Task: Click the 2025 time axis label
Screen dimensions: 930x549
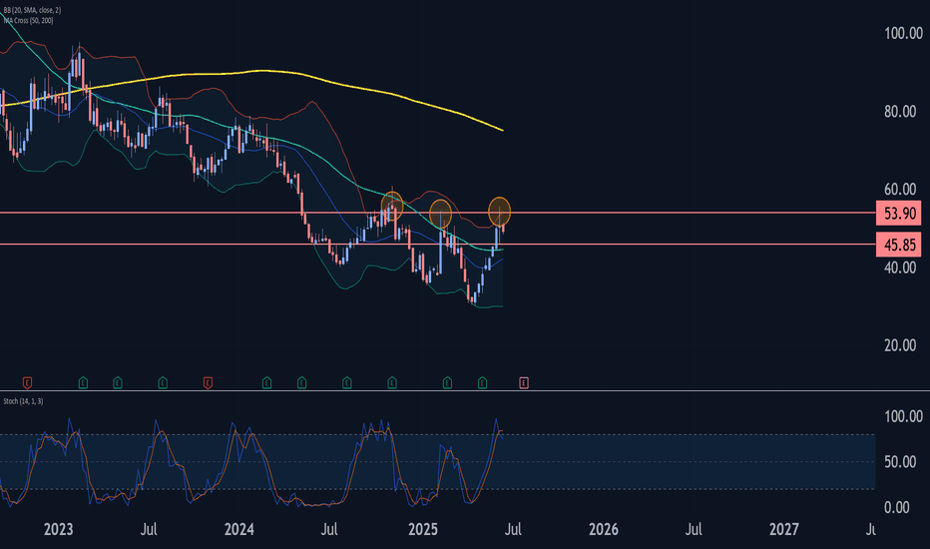Action: tap(423, 529)
